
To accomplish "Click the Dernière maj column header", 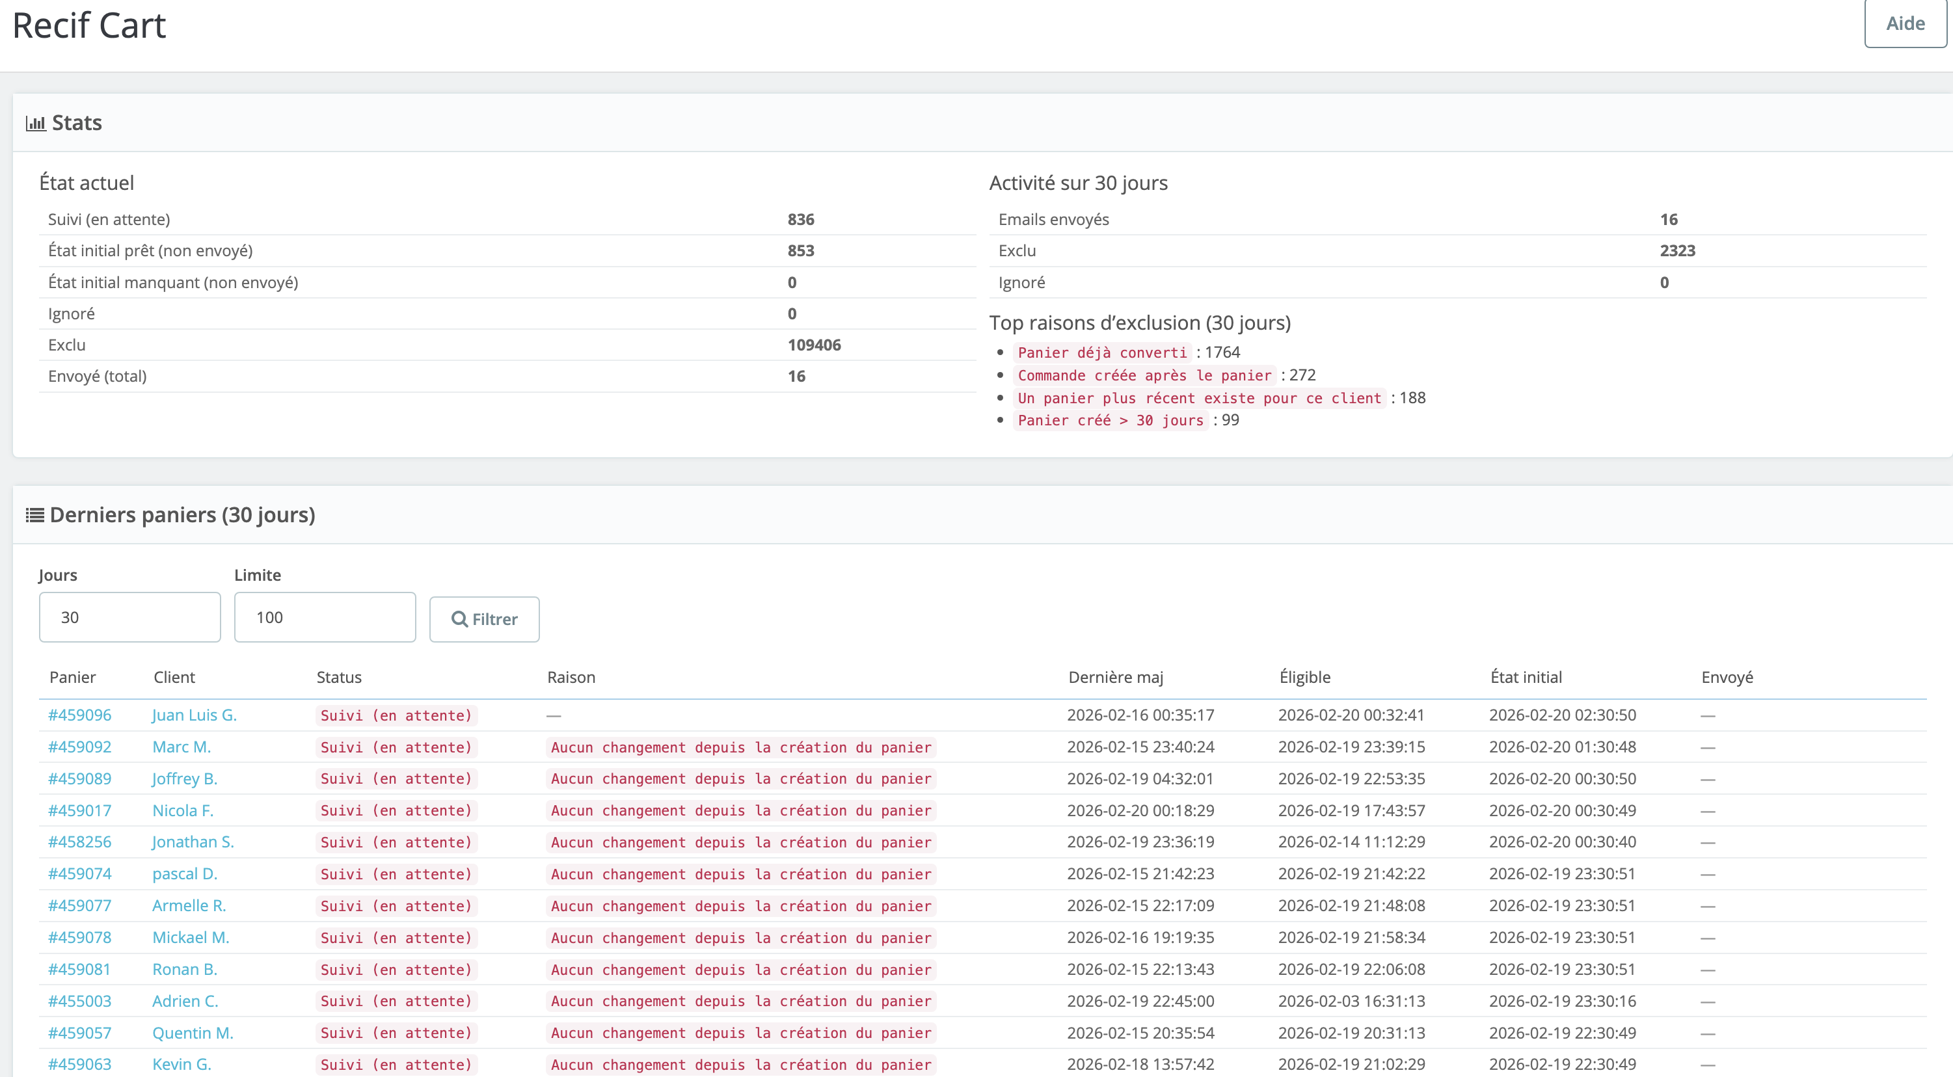I will 1116,677.
